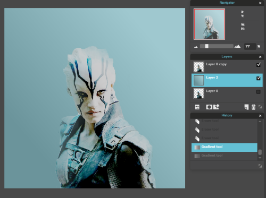Close the Layers panel
This screenshot has height=198, width=266.
pos(260,57)
